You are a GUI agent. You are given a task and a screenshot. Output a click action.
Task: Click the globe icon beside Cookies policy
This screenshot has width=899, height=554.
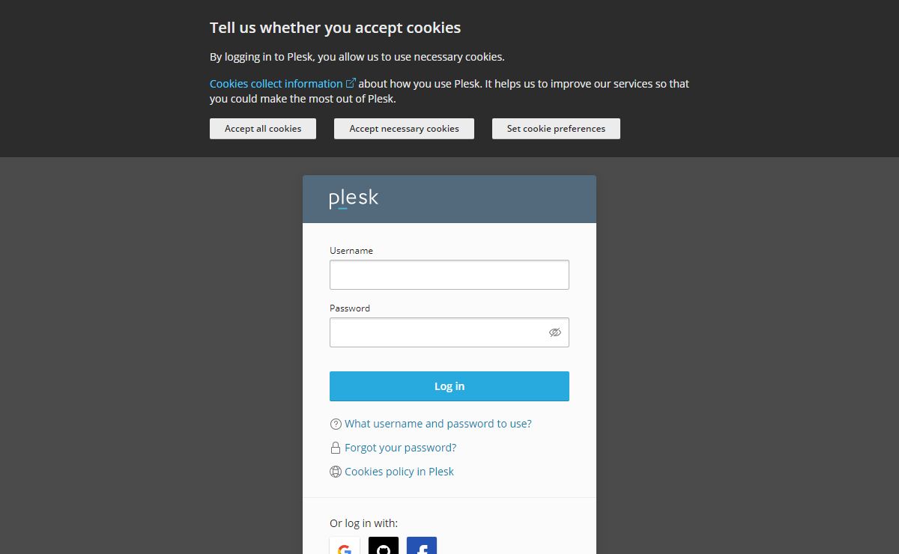tap(336, 472)
